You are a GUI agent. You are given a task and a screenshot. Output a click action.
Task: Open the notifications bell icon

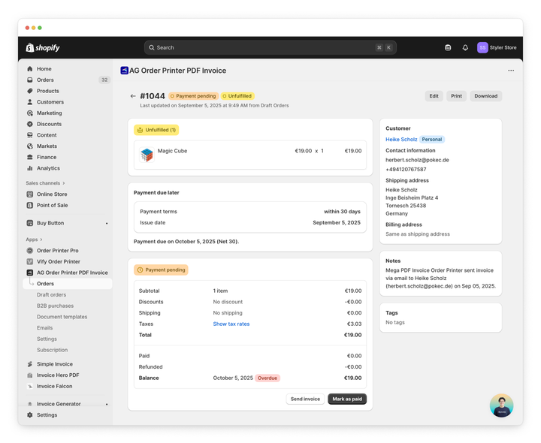[x=465, y=47]
